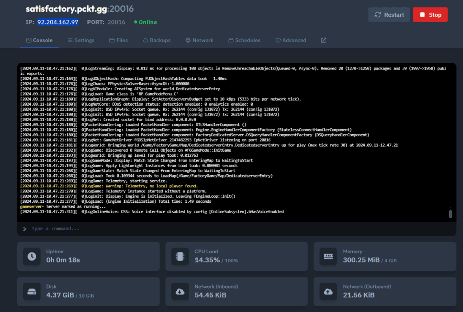Image resolution: width=463 pixels, height=312 pixels.
Task: Click the external link icon tab
Action: [323, 40]
